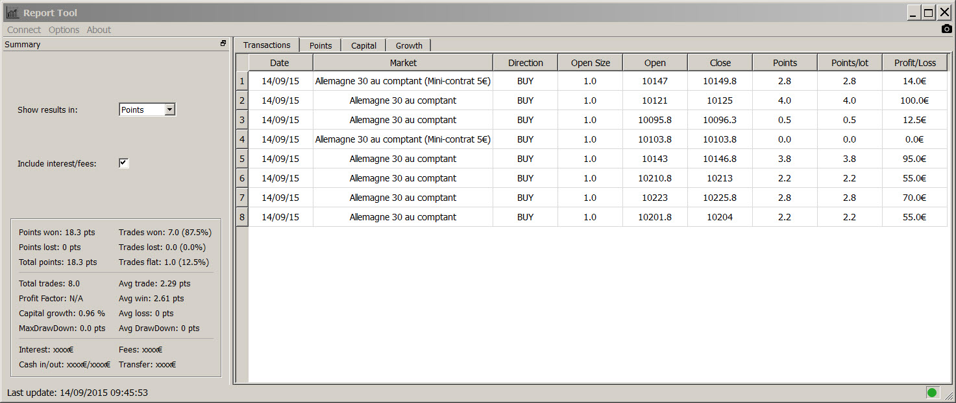Open the Show results in dropdown
This screenshot has width=956, height=403.
click(169, 110)
